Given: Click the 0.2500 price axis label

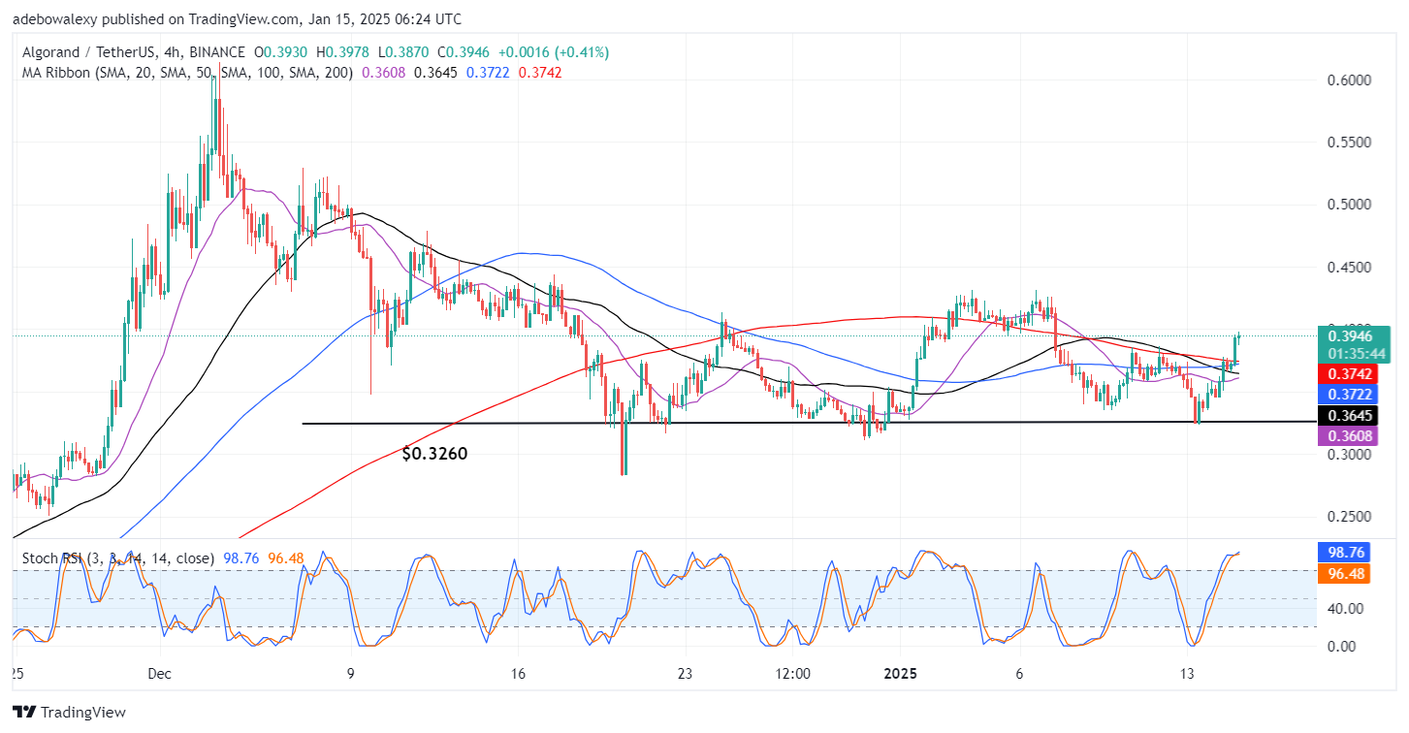Looking at the screenshot, I should click(x=1348, y=517).
